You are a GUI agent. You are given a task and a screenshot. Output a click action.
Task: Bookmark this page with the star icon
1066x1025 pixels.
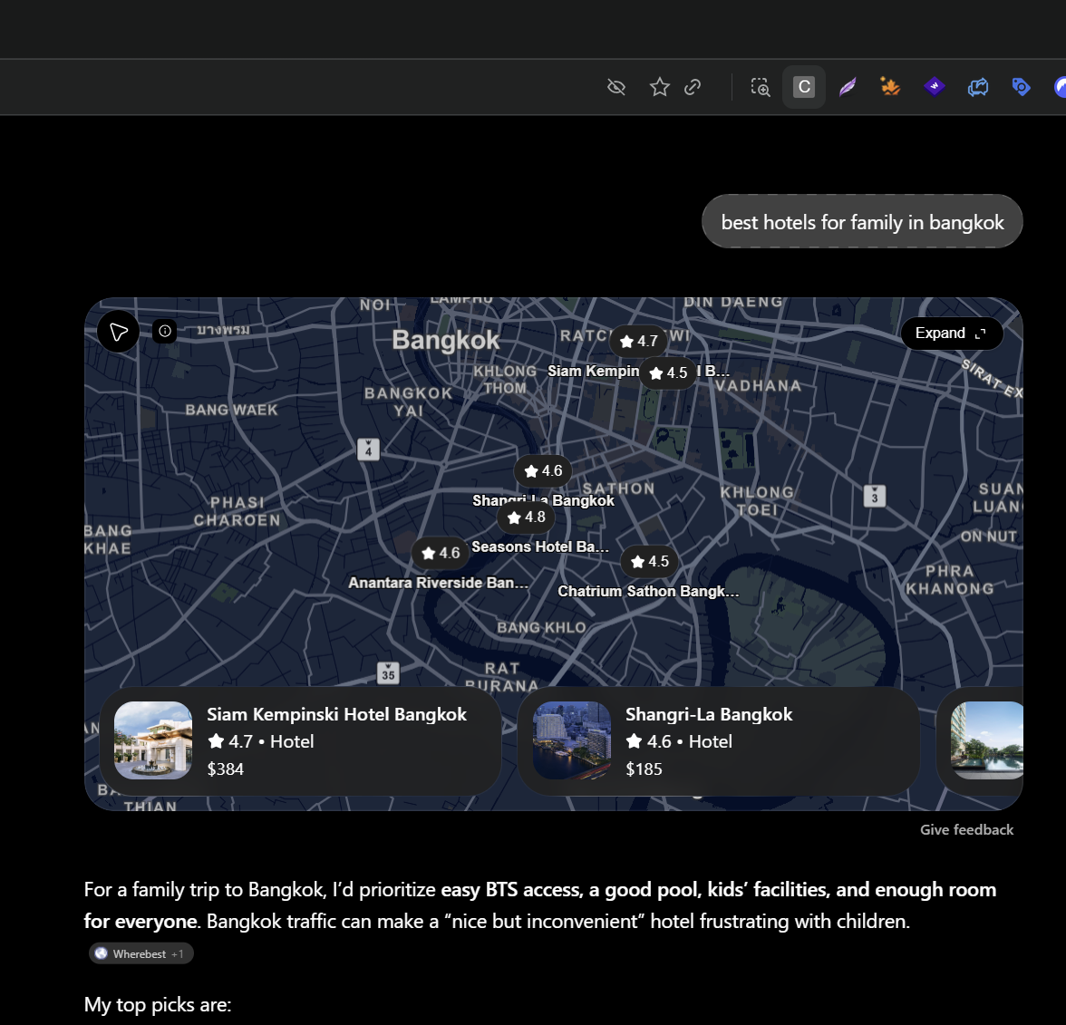click(660, 87)
